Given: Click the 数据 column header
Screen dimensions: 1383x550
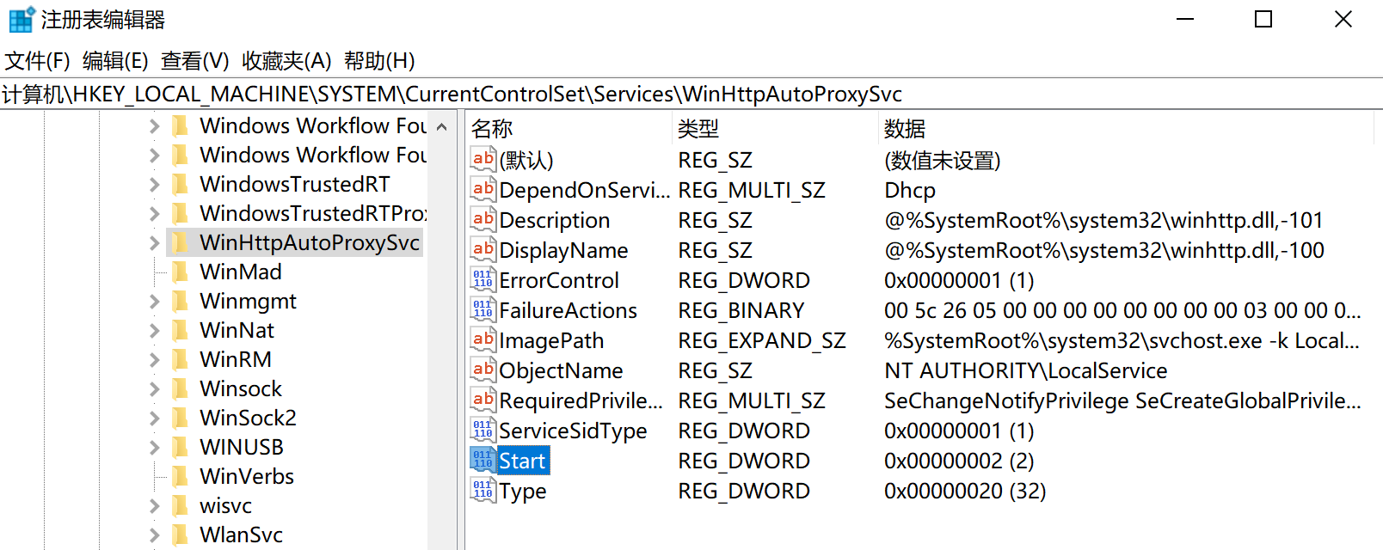Looking at the screenshot, I should [x=905, y=129].
